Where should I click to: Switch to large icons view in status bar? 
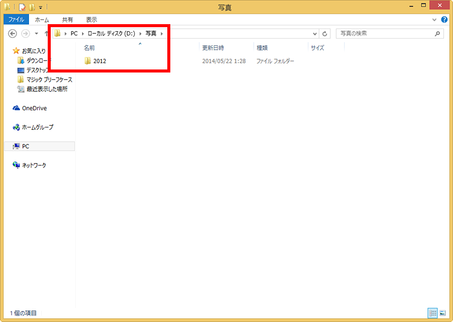(x=443, y=313)
